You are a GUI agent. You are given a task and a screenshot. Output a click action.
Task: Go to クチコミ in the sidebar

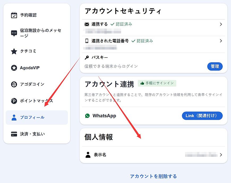(37, 51)
